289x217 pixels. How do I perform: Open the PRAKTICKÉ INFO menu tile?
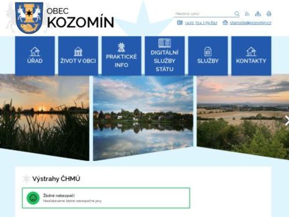click(x=121, y=56)
